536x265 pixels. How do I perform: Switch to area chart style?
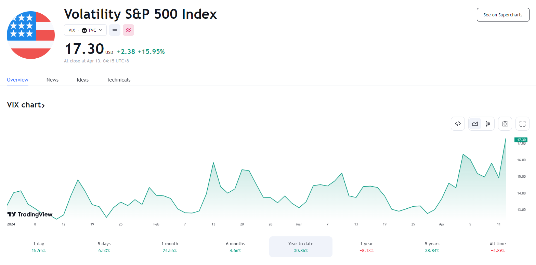click(475, 124)
